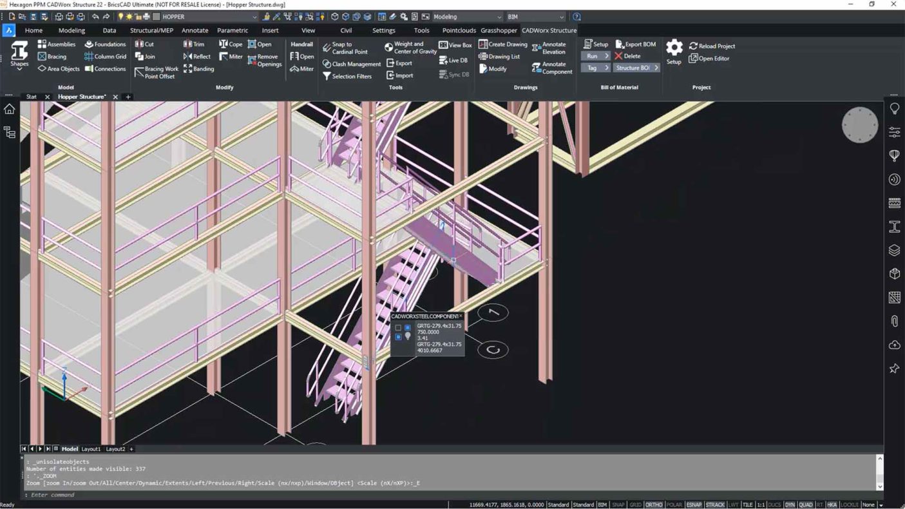The image size is (905, 509).
Task: Pick the Trim tool
Action: [194, 44]
